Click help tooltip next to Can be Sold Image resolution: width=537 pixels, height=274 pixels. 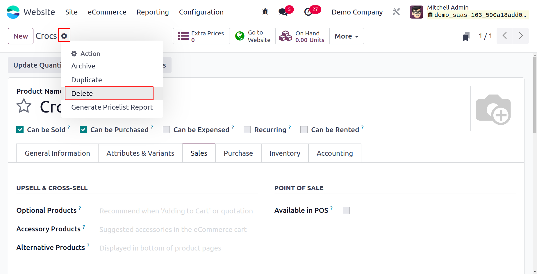pos(69,127)
